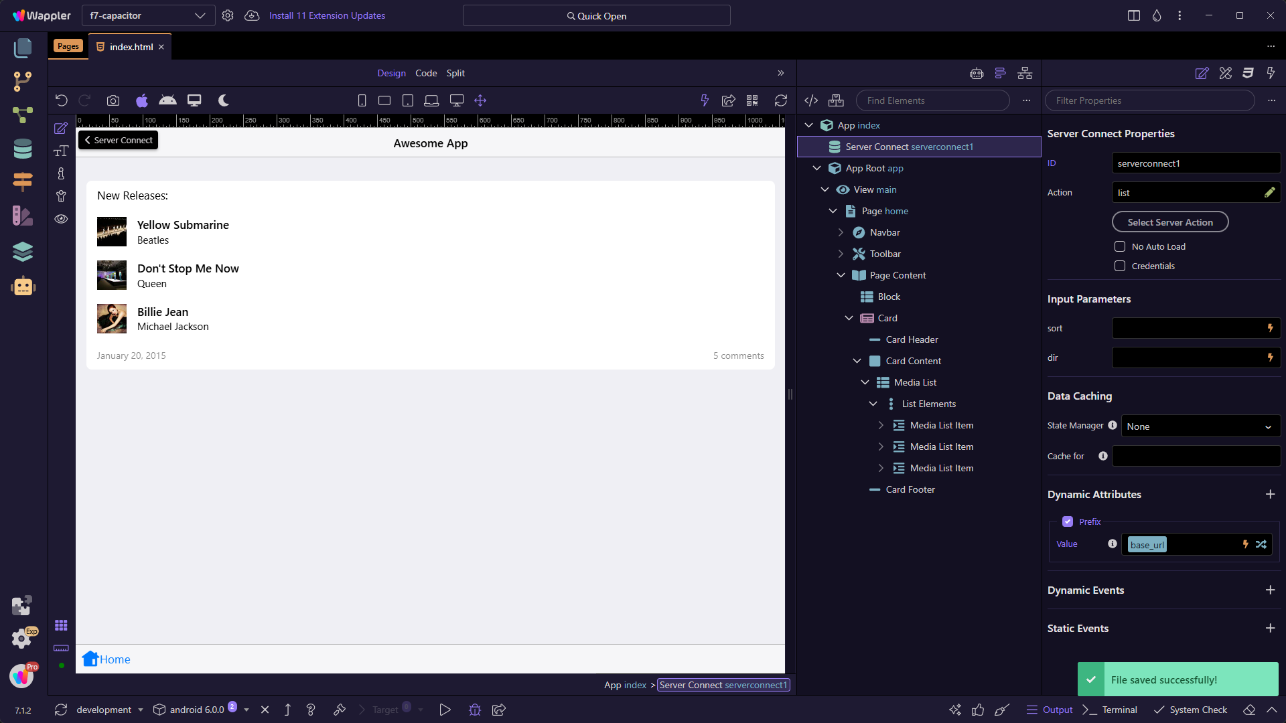Open the QR code preview icon
The width and height of the screenshot is (1286, 723).
point(752,100)
